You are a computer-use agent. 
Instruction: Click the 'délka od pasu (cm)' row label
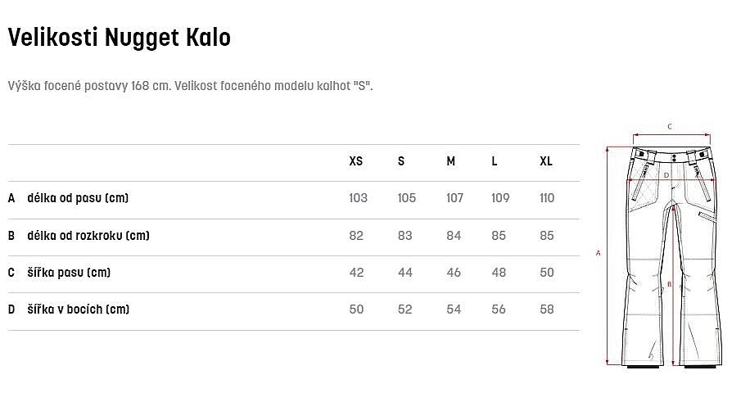point(78,198)
